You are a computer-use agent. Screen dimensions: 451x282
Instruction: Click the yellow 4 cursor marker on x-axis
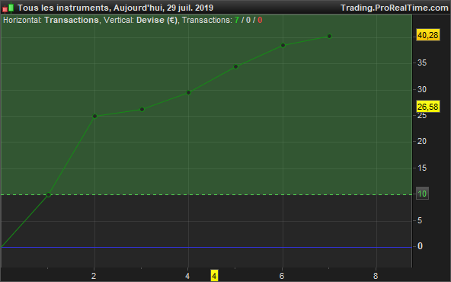(x=214, y=276)
